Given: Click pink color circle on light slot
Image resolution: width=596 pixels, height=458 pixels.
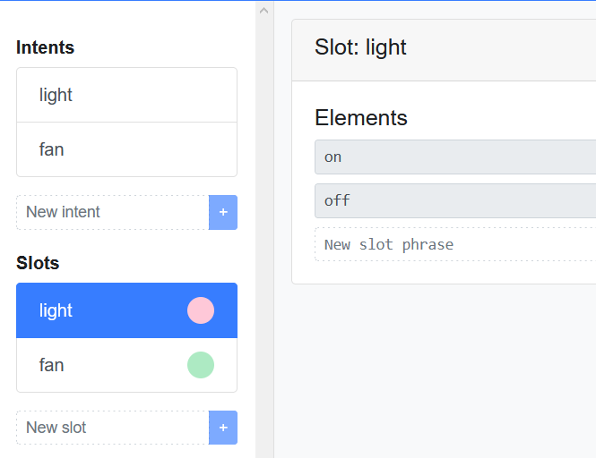Looking at the screenshot, I should pyautogui.click(x=201, y=310).
